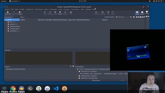Sort files by Name column header

[23, 20]
